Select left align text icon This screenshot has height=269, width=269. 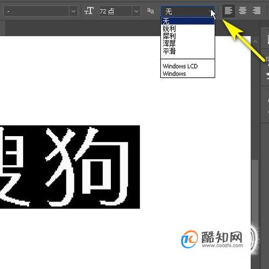(x=228, y=11)
